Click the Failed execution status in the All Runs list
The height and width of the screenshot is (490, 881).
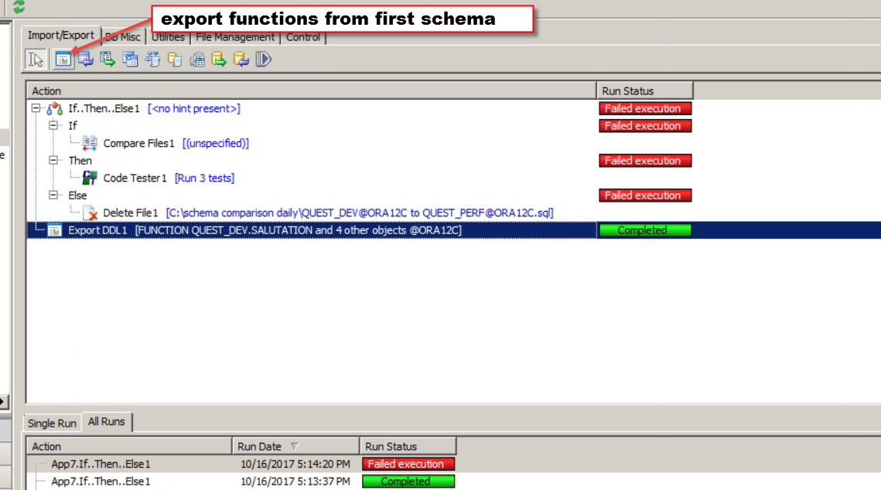pyautogui.click(x=408, y=464)
